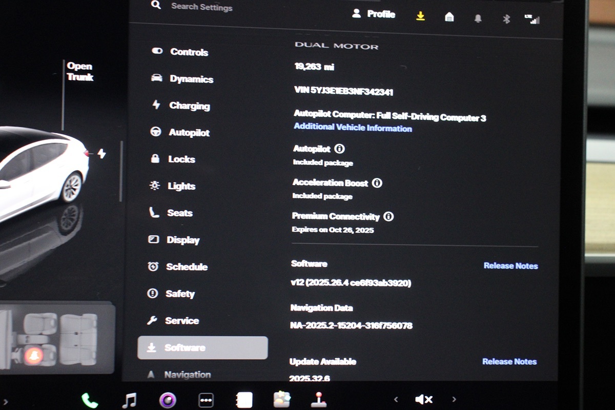Open Additional Vehicle Information link
This screenshot has height=410, width=615.
(x=353, y=128)
